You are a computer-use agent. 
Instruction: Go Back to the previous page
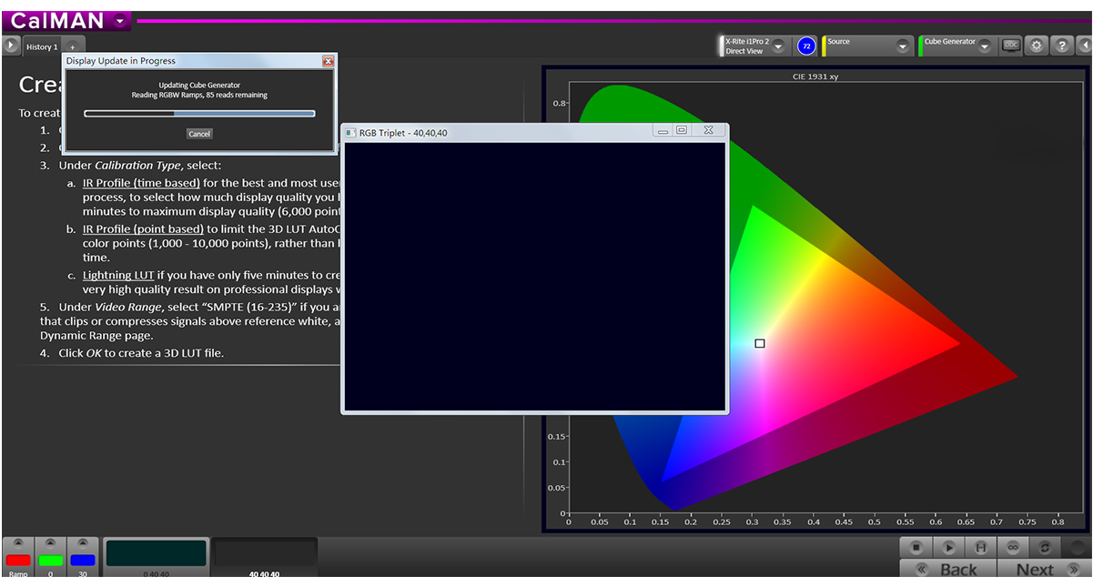click(x=947, y=570)
